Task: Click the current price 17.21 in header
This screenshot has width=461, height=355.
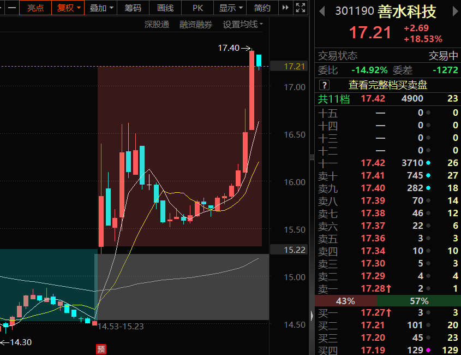Action: tap(370, 32)
